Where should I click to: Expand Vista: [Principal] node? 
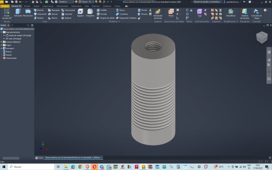4,38
